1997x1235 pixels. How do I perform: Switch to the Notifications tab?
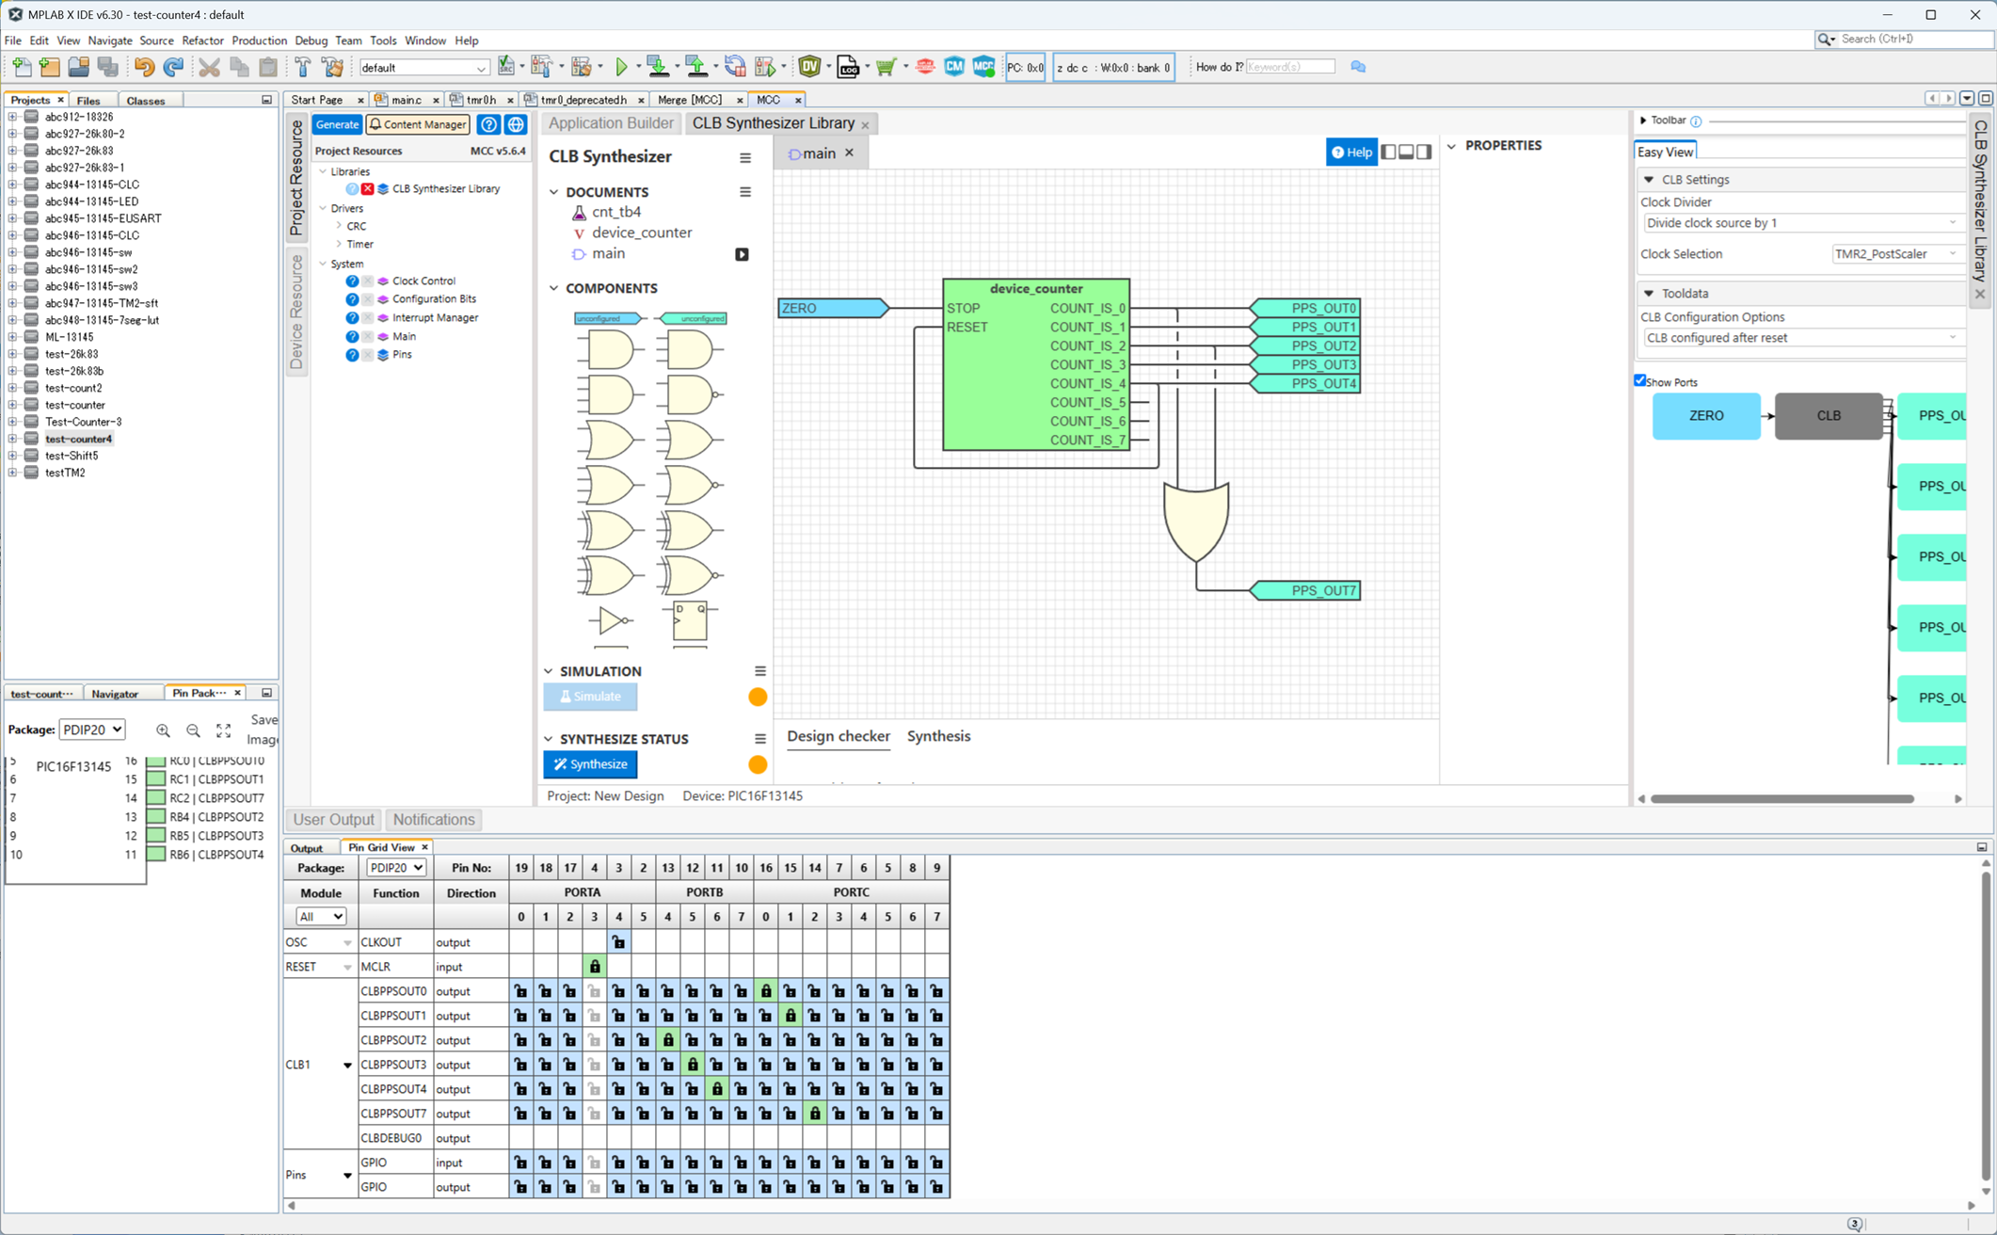[434, 820]
